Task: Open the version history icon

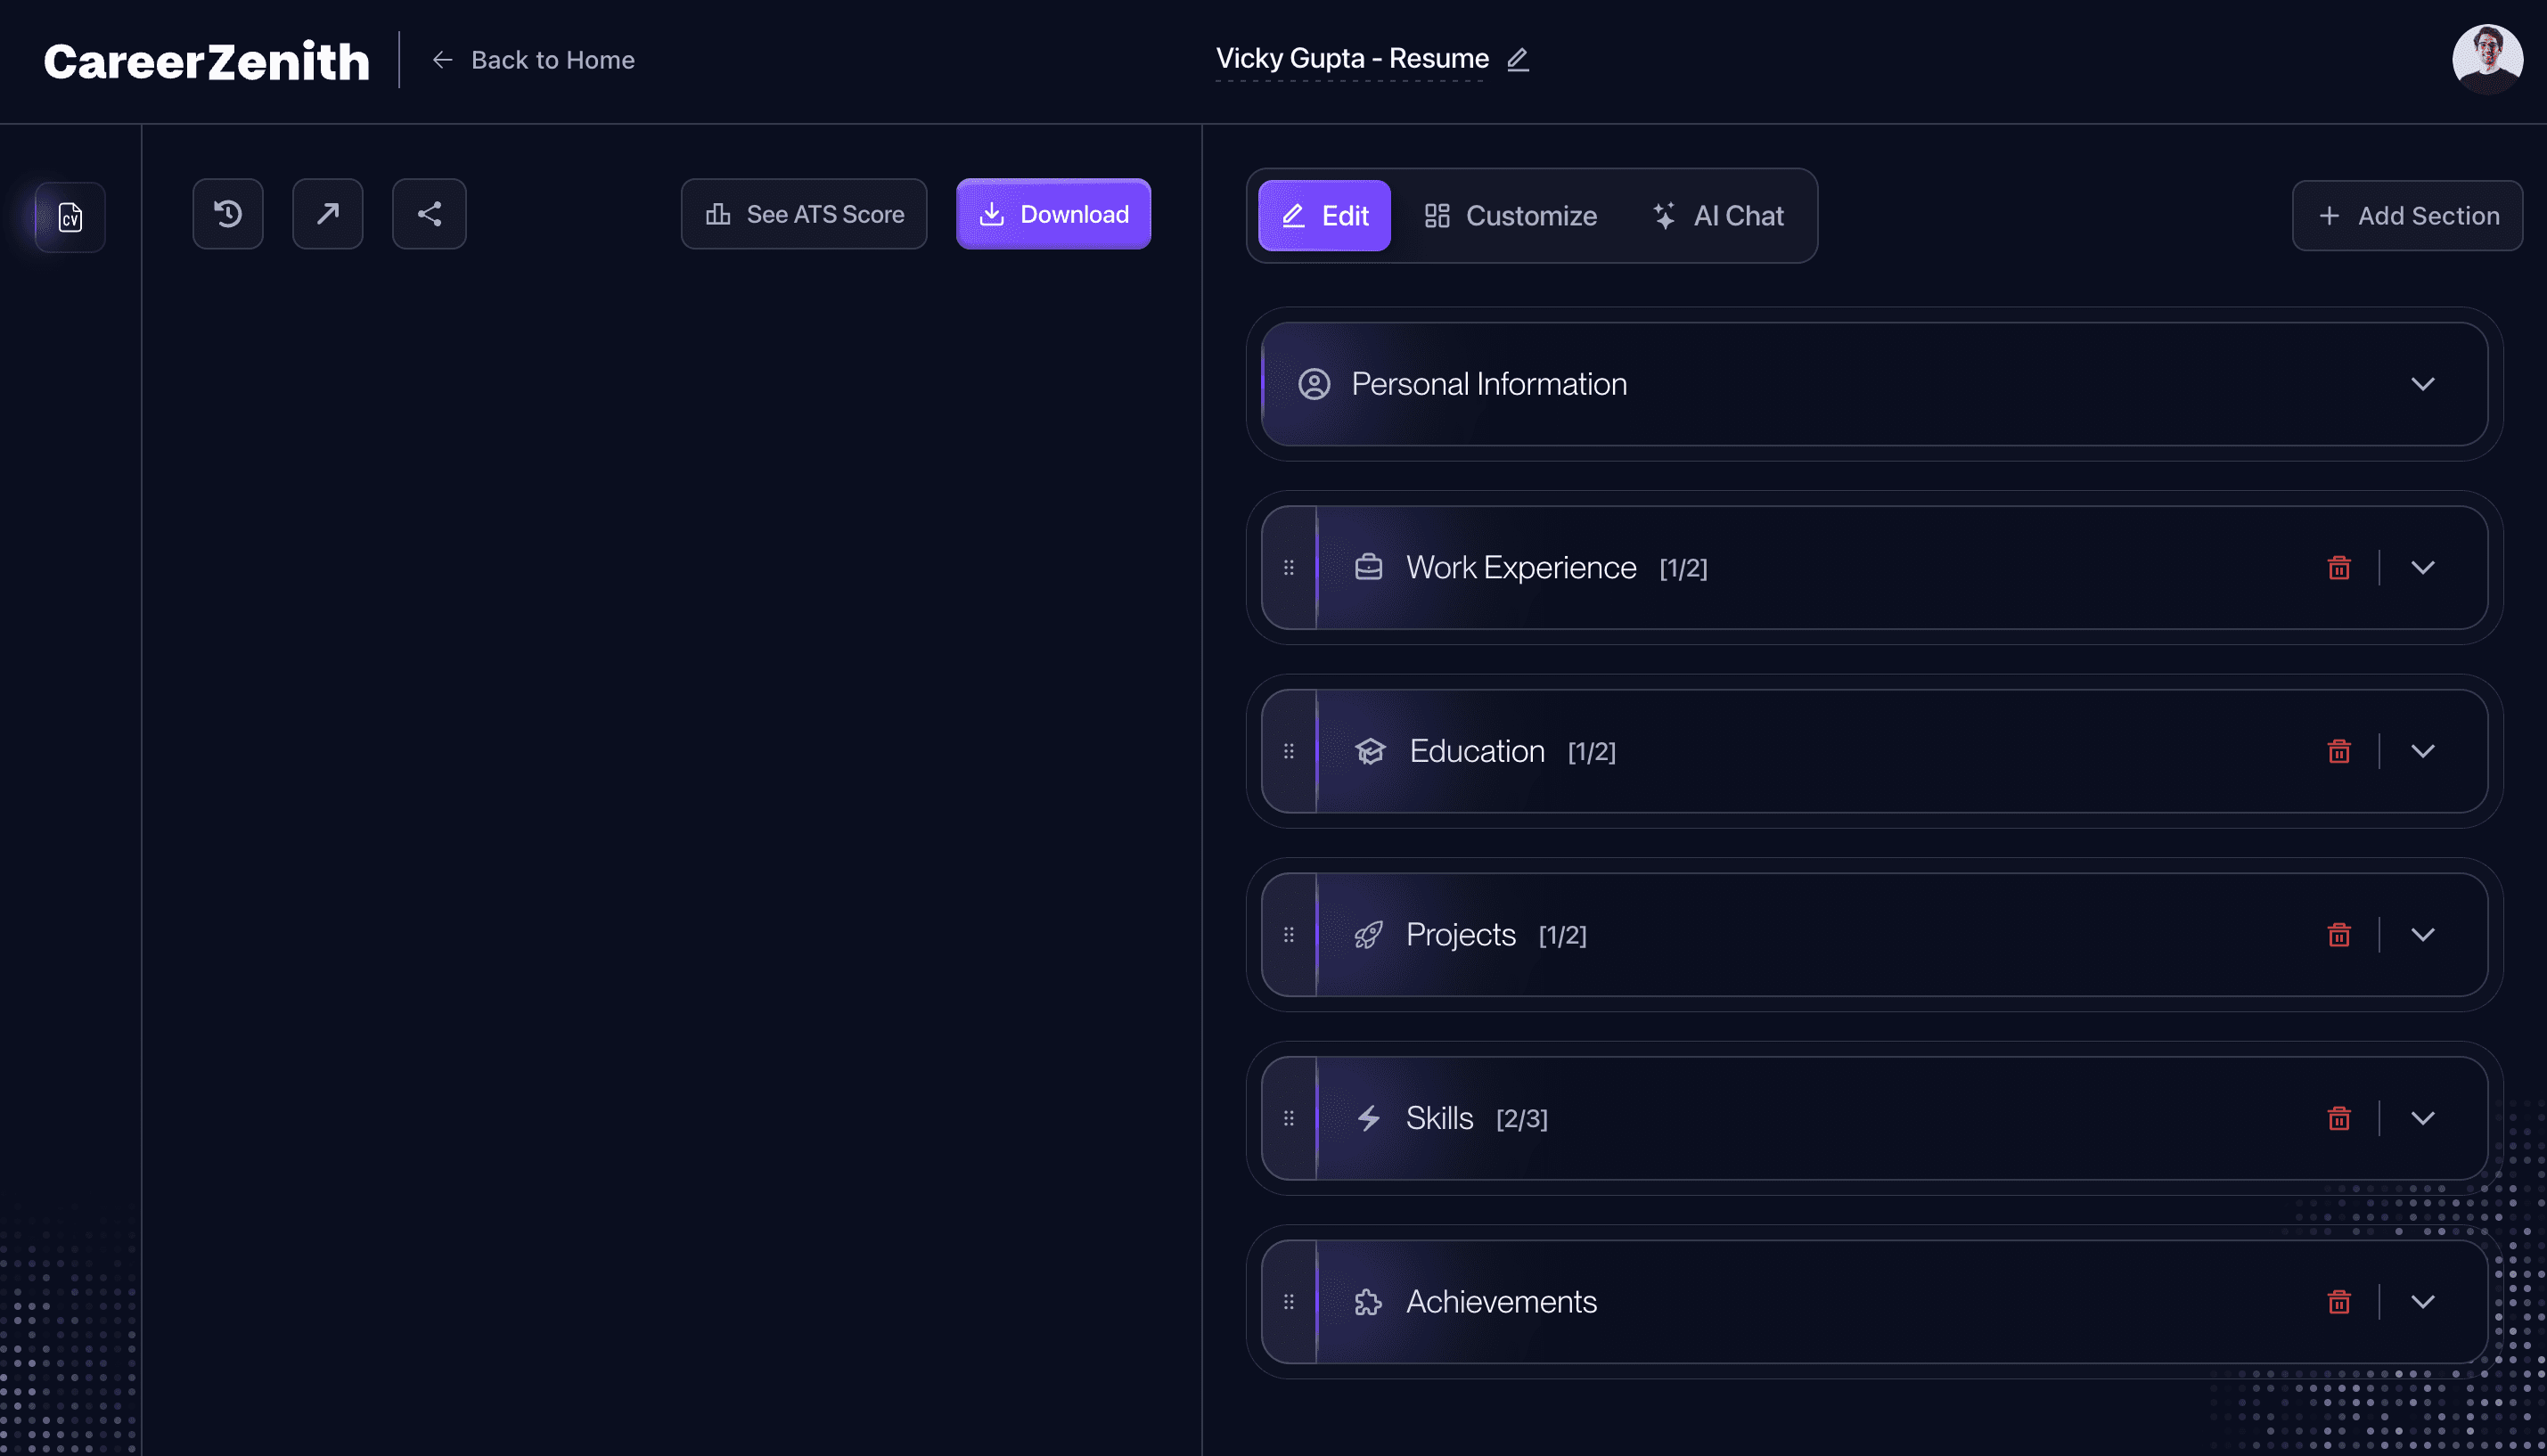Action: point(228,214)
